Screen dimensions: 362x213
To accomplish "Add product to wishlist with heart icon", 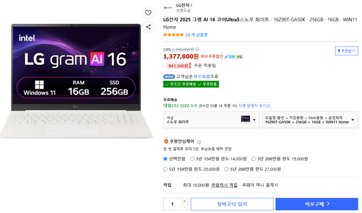I will tap(148, 13).
